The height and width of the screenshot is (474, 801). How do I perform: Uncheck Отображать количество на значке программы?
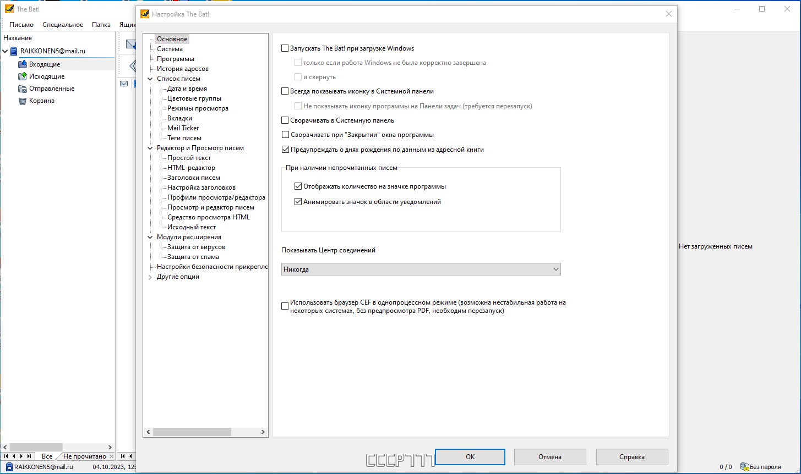coord(298,186)
